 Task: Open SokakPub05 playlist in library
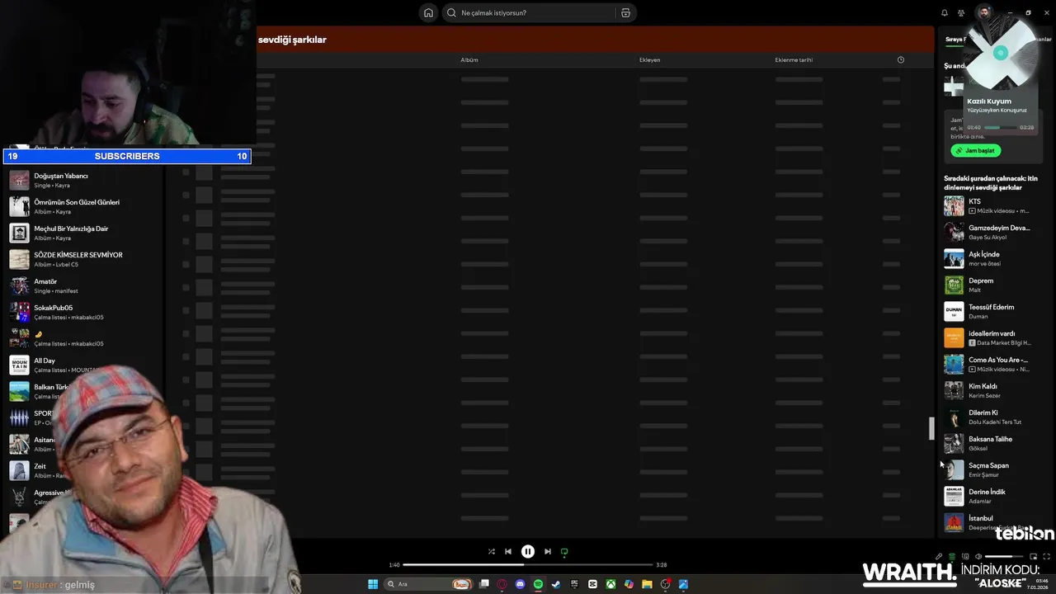[82, 312]
